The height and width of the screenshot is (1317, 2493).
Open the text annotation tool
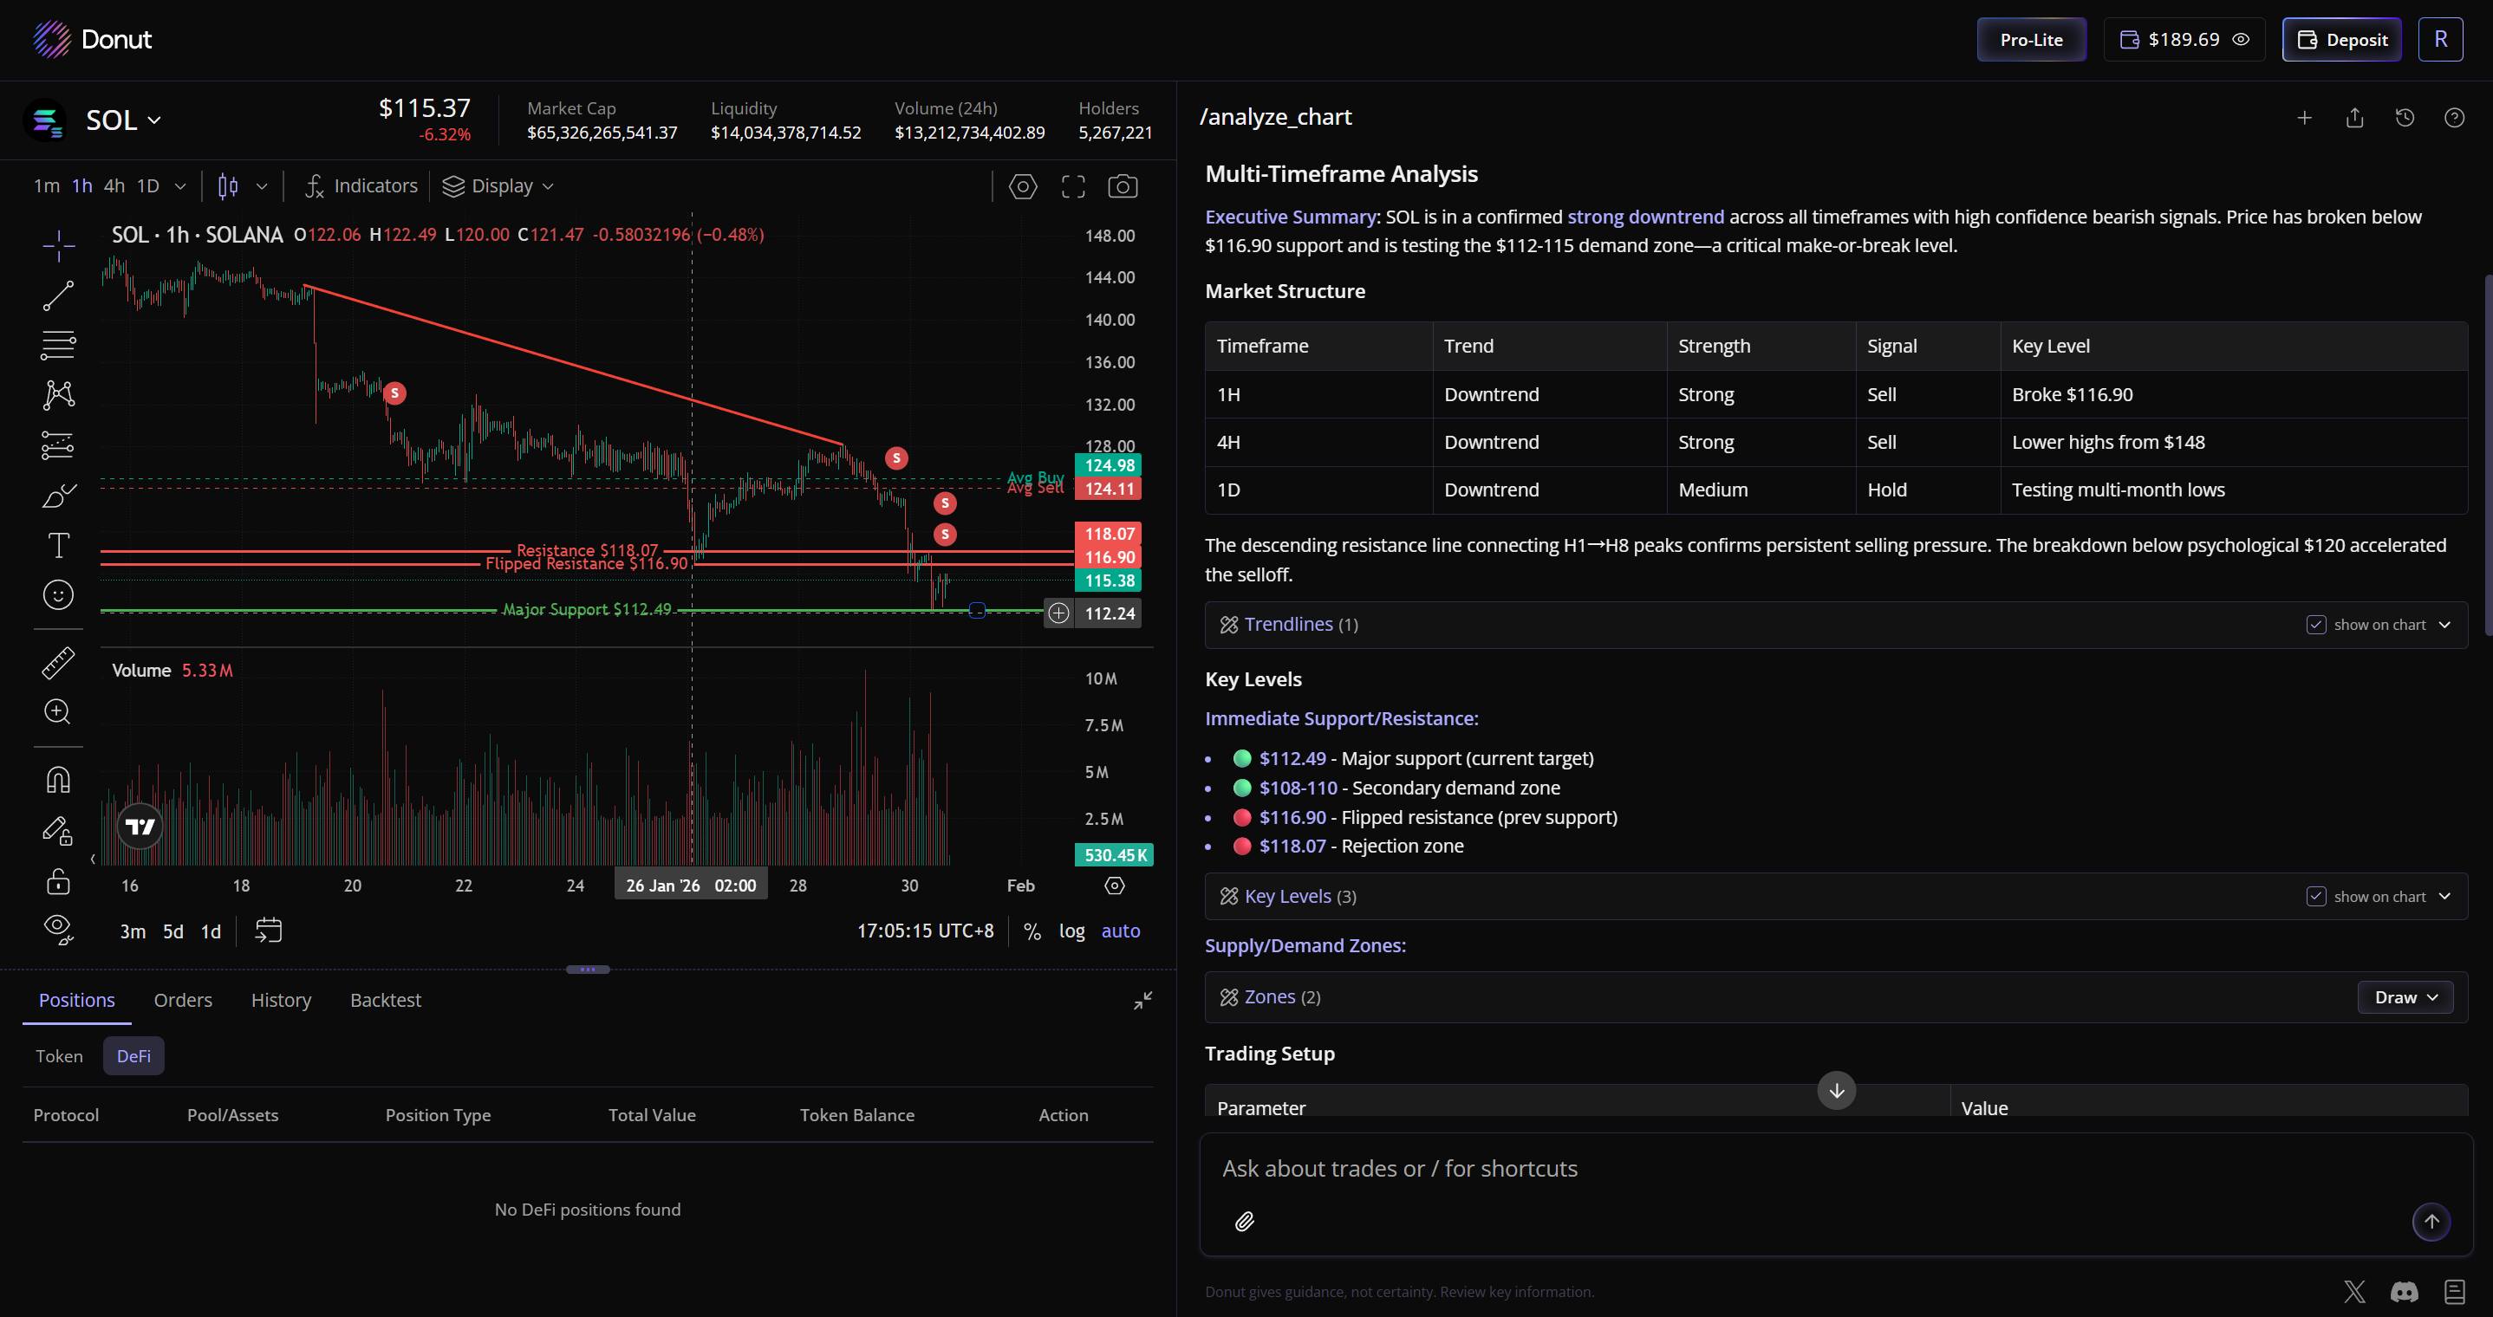58,545
